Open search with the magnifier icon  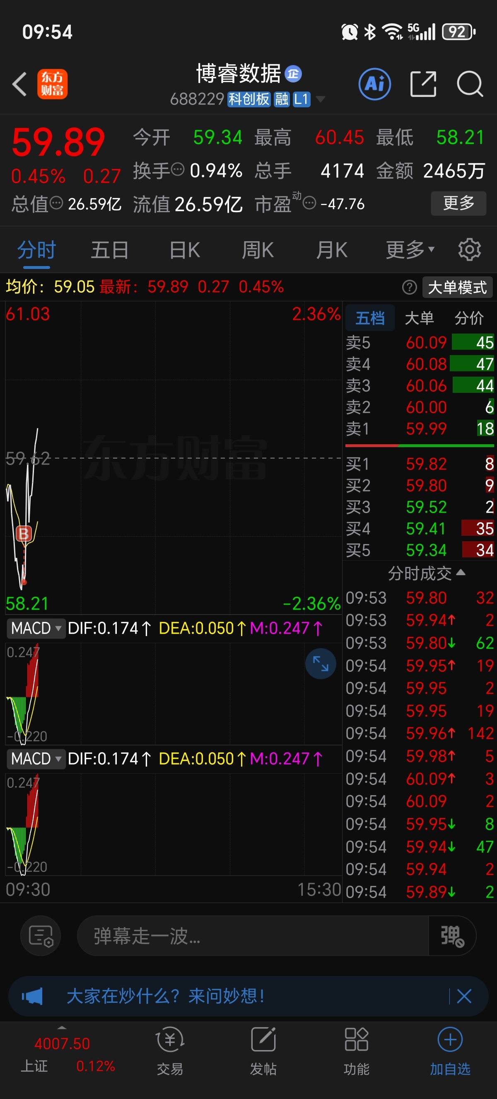470,84
